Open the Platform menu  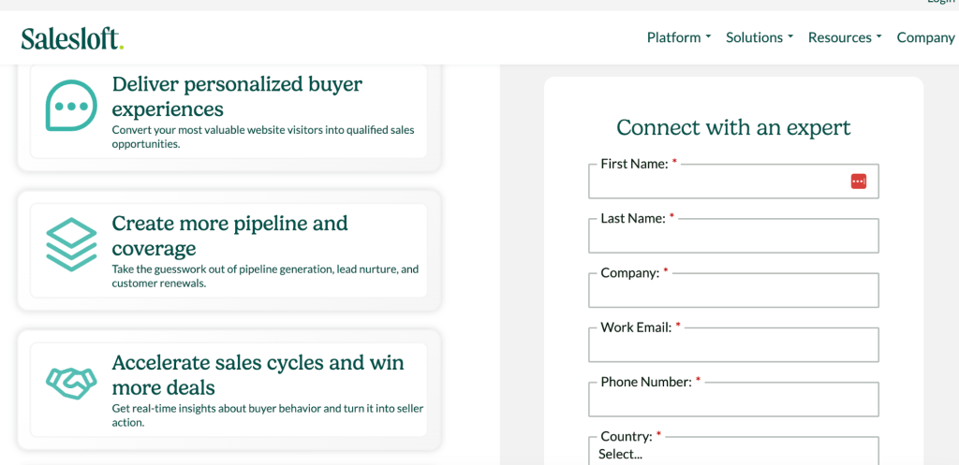click(679, 37)
